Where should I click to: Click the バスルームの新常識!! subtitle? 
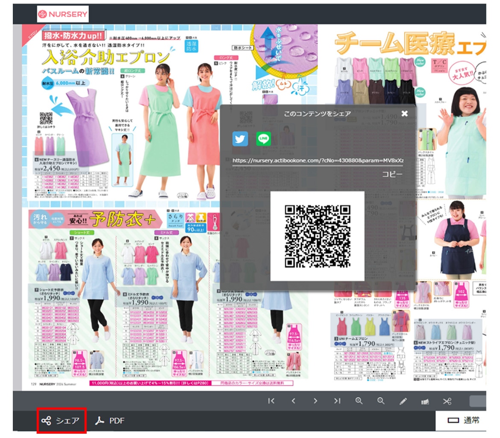[x=79, y=71]
